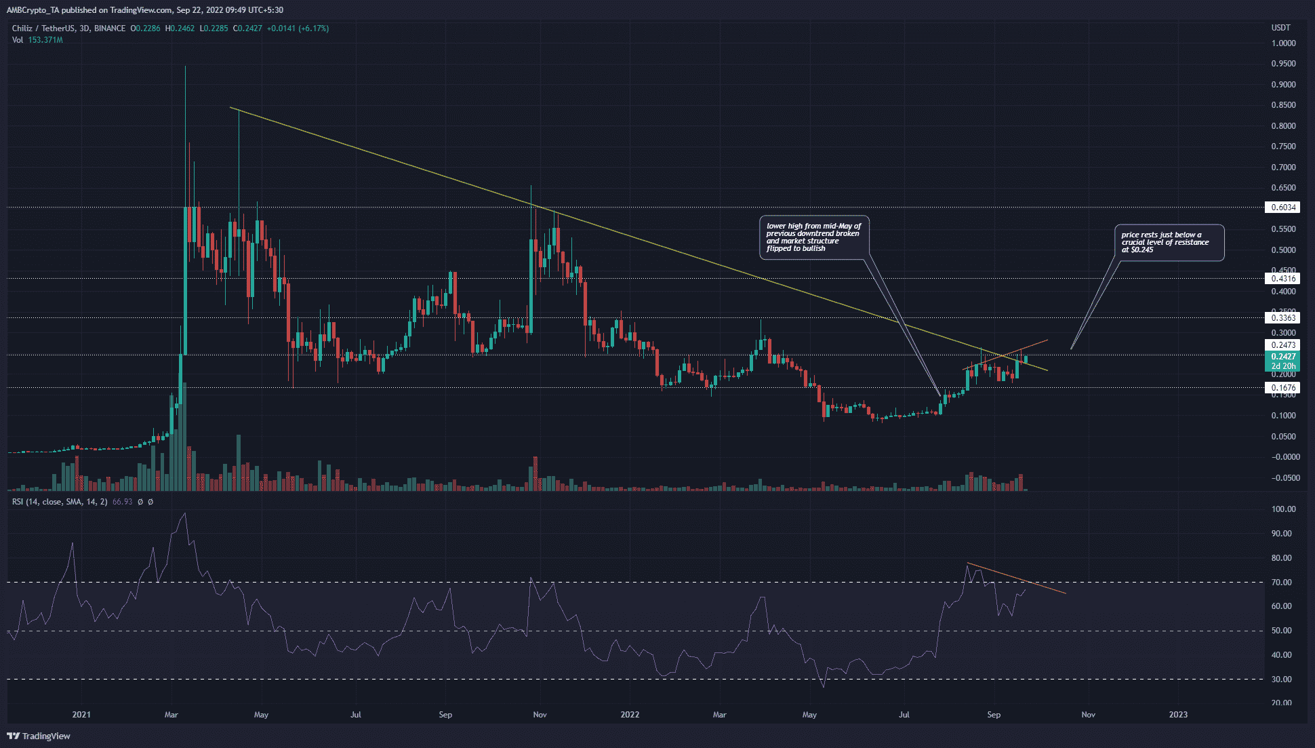Select the 3D interval label in the title
This screenshot has height=748, width=1315.
(84, 28)
